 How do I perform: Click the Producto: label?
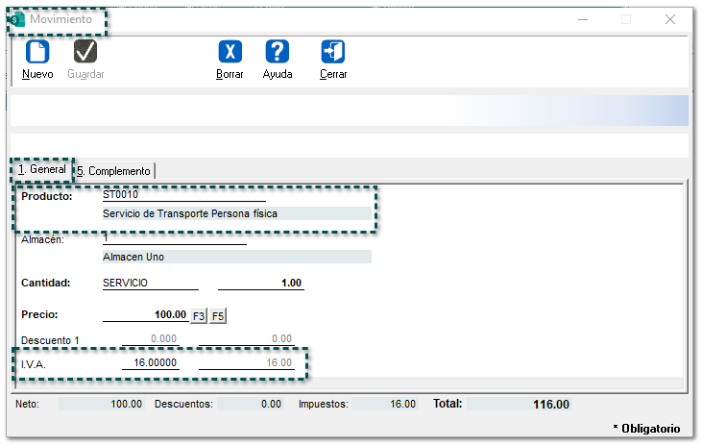tap(46, 196)
